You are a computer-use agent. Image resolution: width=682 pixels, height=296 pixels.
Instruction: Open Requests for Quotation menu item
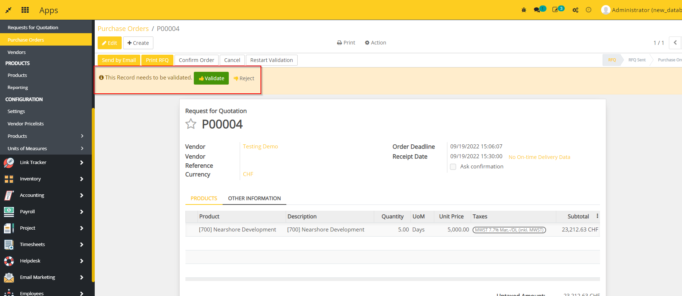click(x=33, y=27)
